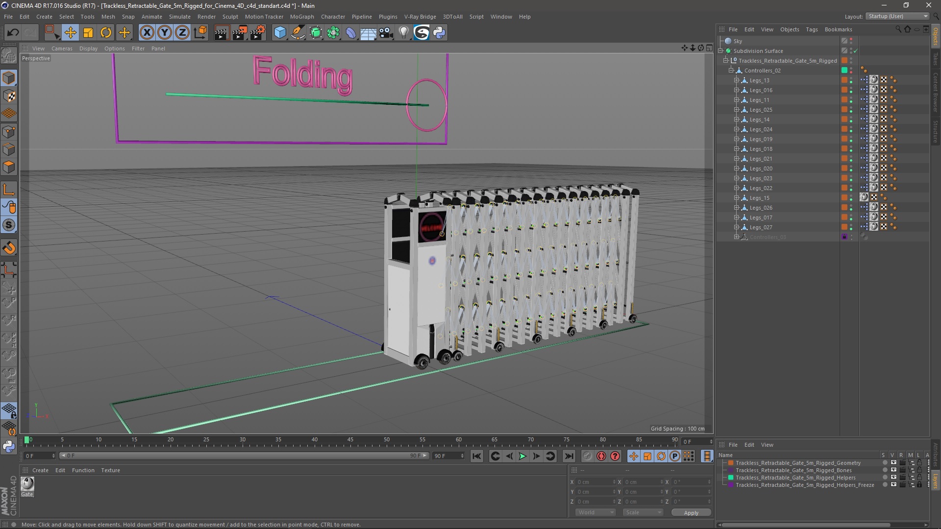This screenshot has width=941, height=529.
Task: Toggle solo for Rigged_Geometry layer
Action: 885,463
